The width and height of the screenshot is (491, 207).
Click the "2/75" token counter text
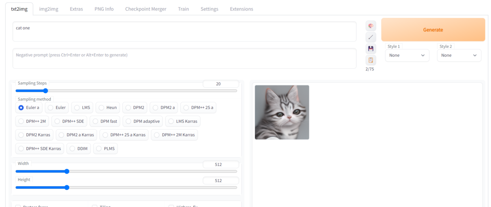click(369, 69)
